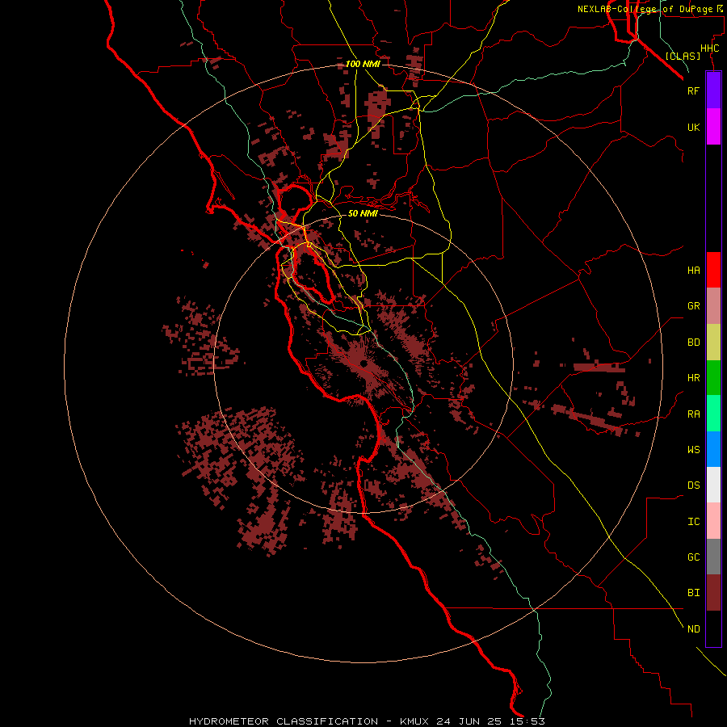The width and height of the screenshot is (727, 727).
Task: Click the GR legend label
Action: [x=693, y=306]
